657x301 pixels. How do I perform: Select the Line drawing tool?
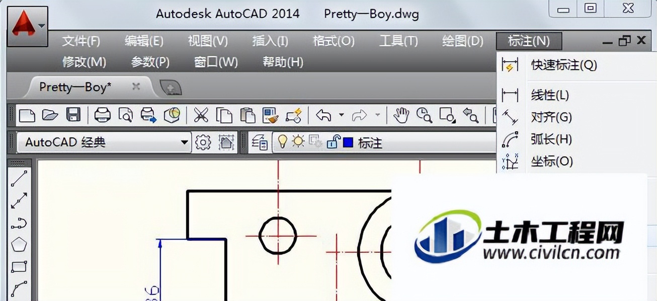coord(19,178)
